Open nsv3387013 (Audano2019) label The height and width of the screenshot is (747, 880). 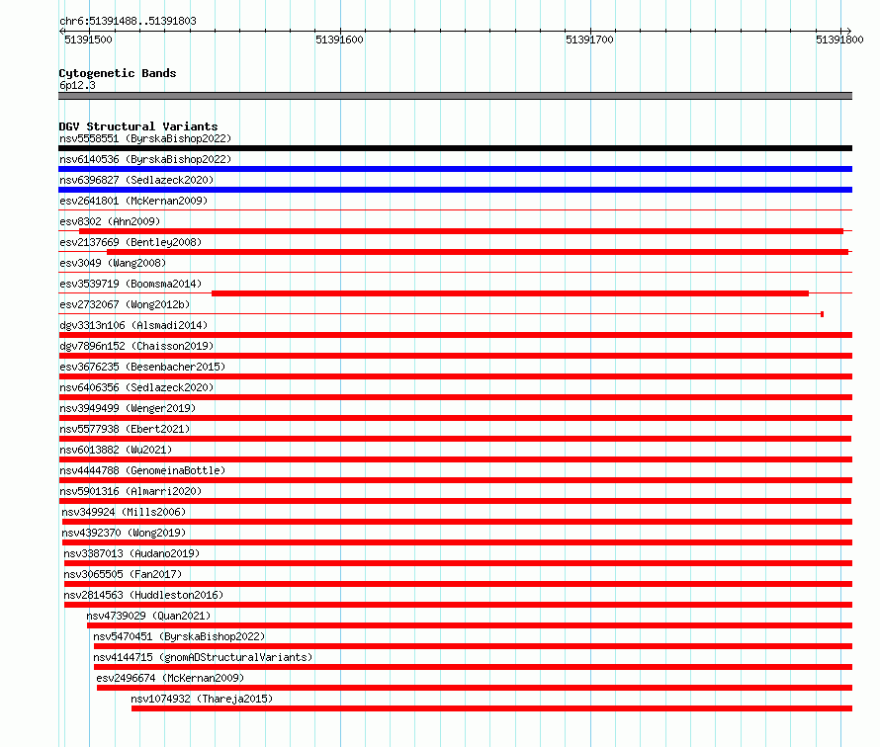(132, 553)
